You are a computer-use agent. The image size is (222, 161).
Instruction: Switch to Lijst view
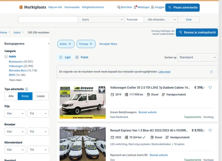[x=65, y=57]
